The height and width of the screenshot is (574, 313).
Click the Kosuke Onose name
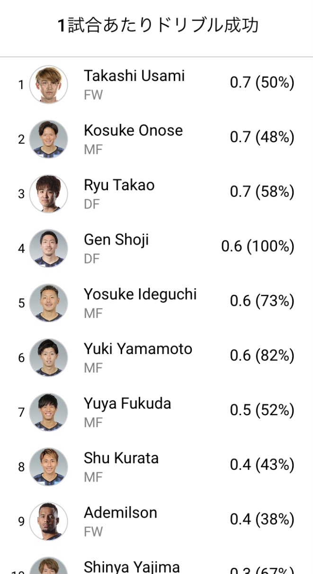tap(133, 130)
